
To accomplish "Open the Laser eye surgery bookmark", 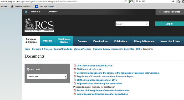I will 46,7.
